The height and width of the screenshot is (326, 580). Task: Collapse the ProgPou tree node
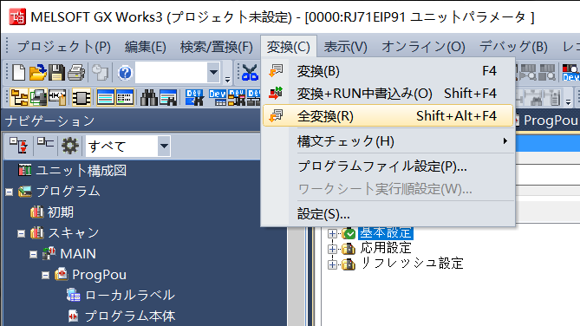[45, 275]
